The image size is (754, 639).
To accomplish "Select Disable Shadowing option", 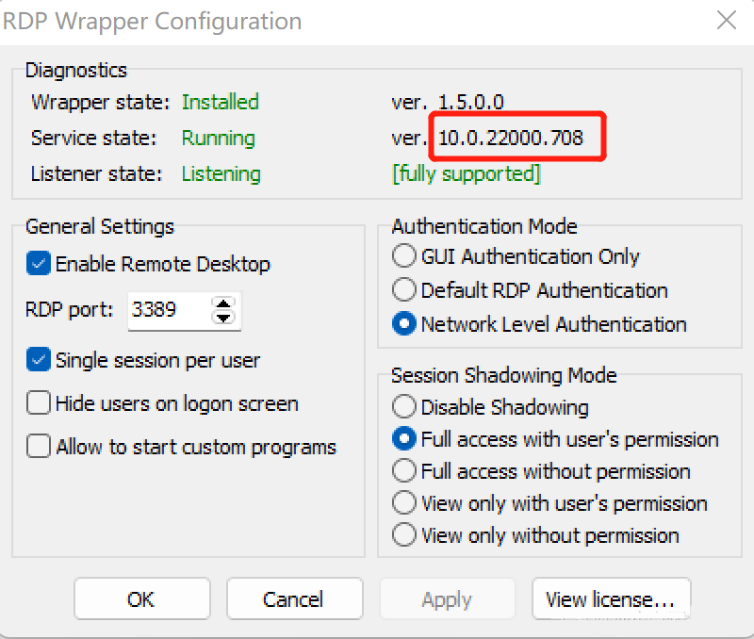I will [404, 406].
